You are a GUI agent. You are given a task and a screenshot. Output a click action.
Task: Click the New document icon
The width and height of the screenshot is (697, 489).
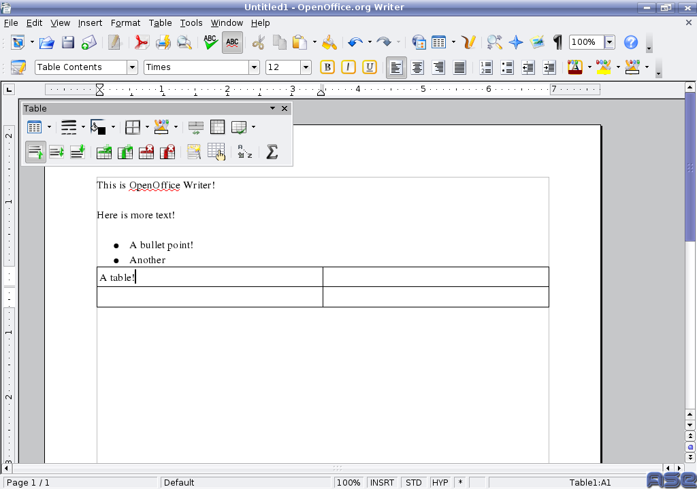[18, 43]
